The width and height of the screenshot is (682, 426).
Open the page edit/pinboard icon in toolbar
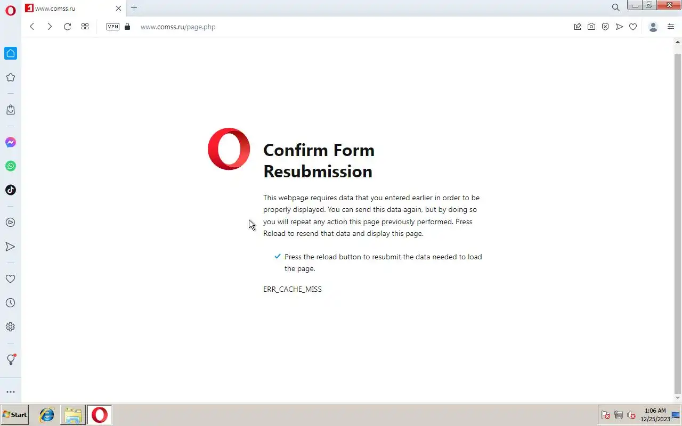578,27
